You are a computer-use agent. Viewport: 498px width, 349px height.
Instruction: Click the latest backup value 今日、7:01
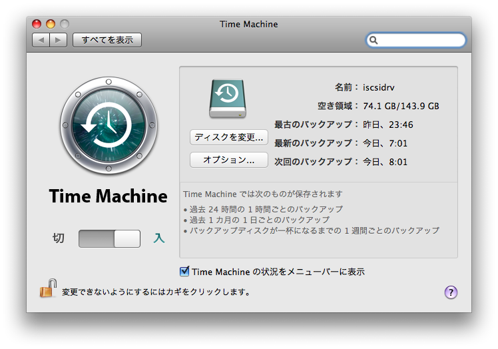pos(385,143)
